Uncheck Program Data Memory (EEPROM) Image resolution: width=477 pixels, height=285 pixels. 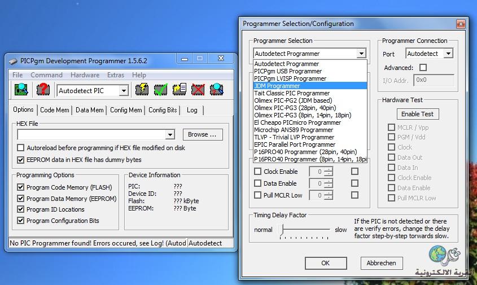[x=20, y=198]
